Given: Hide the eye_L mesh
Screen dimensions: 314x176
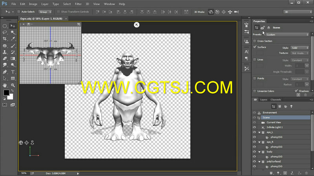Looking at the screenshot, I should click(254, 132).
